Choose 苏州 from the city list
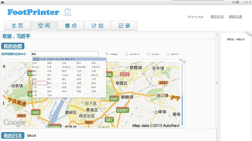Screen dimensions: 252x141 point(64,83)
